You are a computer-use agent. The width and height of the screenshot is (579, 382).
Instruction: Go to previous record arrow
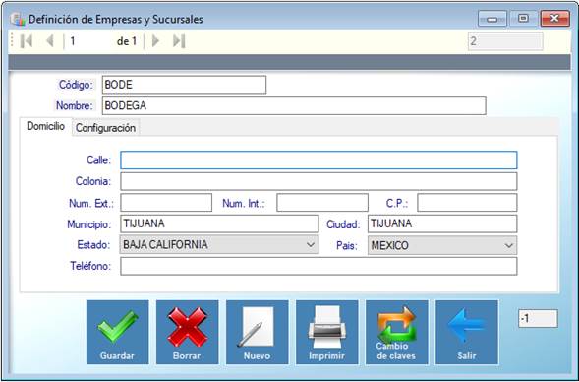(50, 41)
